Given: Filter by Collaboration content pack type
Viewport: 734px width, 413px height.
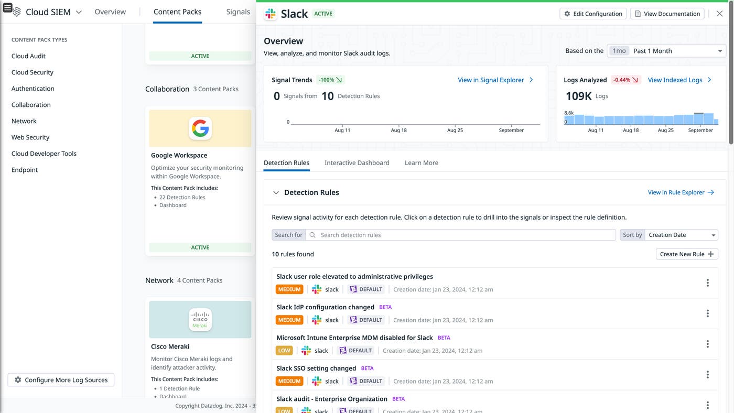Looking at the screenshot, I should pos(31,105).
